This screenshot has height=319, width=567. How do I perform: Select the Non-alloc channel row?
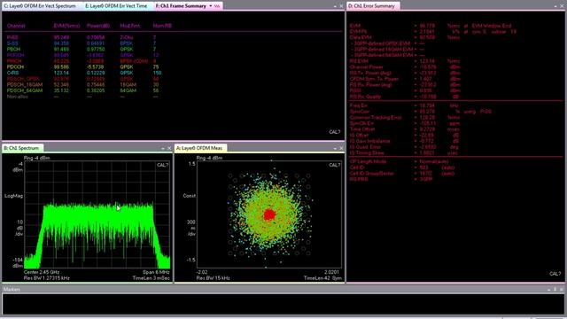coord(82,97)
